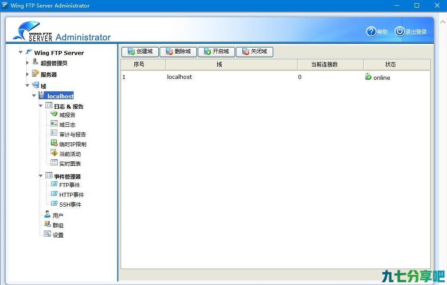Expand the 超级管理员 tree node
This screenshot has height=285, width=447.
[27, 62]
